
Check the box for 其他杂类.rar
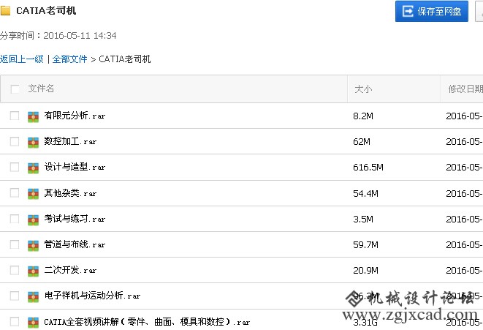[x=15, y=192]
